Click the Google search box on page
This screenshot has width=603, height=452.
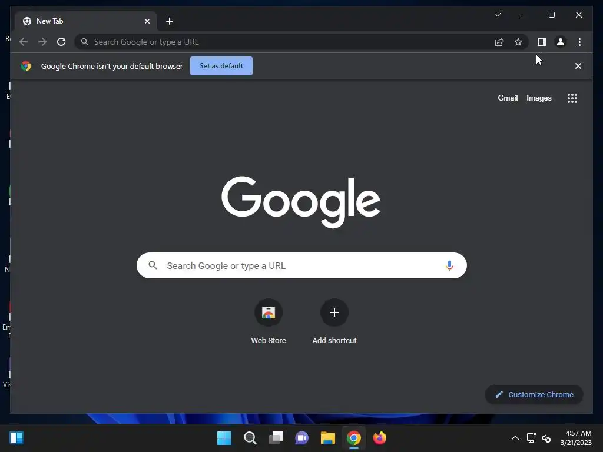(x=301, y=265)
